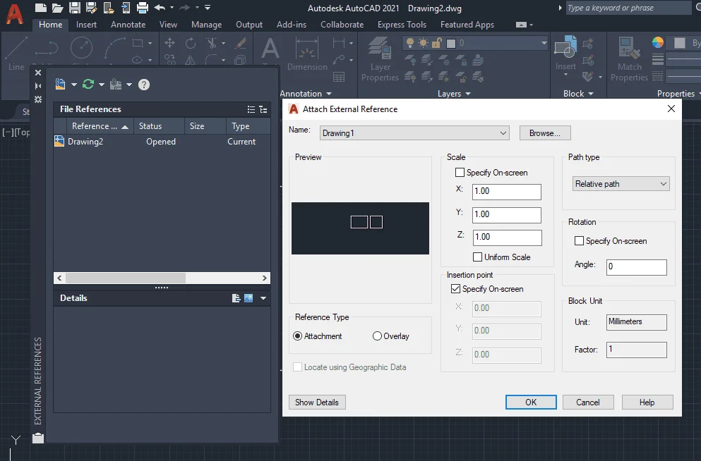Open the AutoCAD application menu logo
Image resolution: width=701 pixels, height=461 pixels.
(x=14, y=14)
